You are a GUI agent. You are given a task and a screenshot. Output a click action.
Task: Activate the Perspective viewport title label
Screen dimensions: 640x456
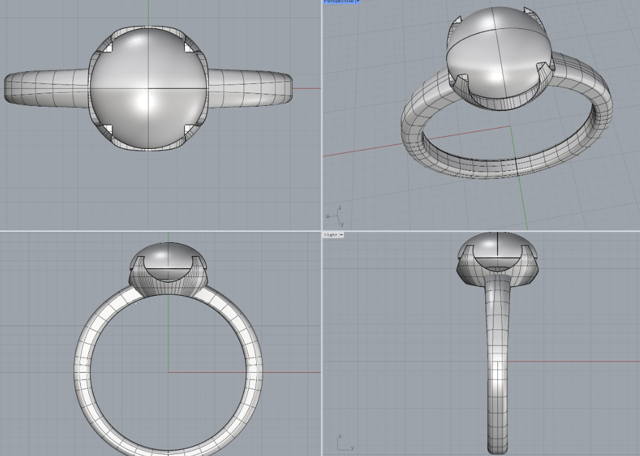(339, 2)
